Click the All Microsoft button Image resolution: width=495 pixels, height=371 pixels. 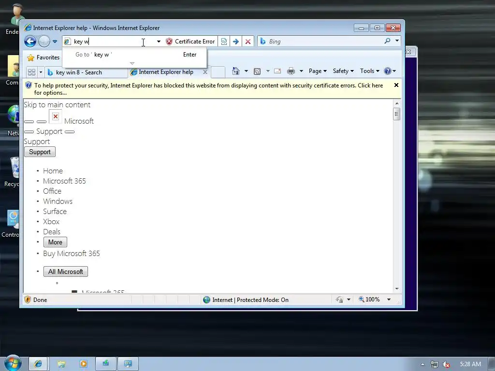(66, 271)
